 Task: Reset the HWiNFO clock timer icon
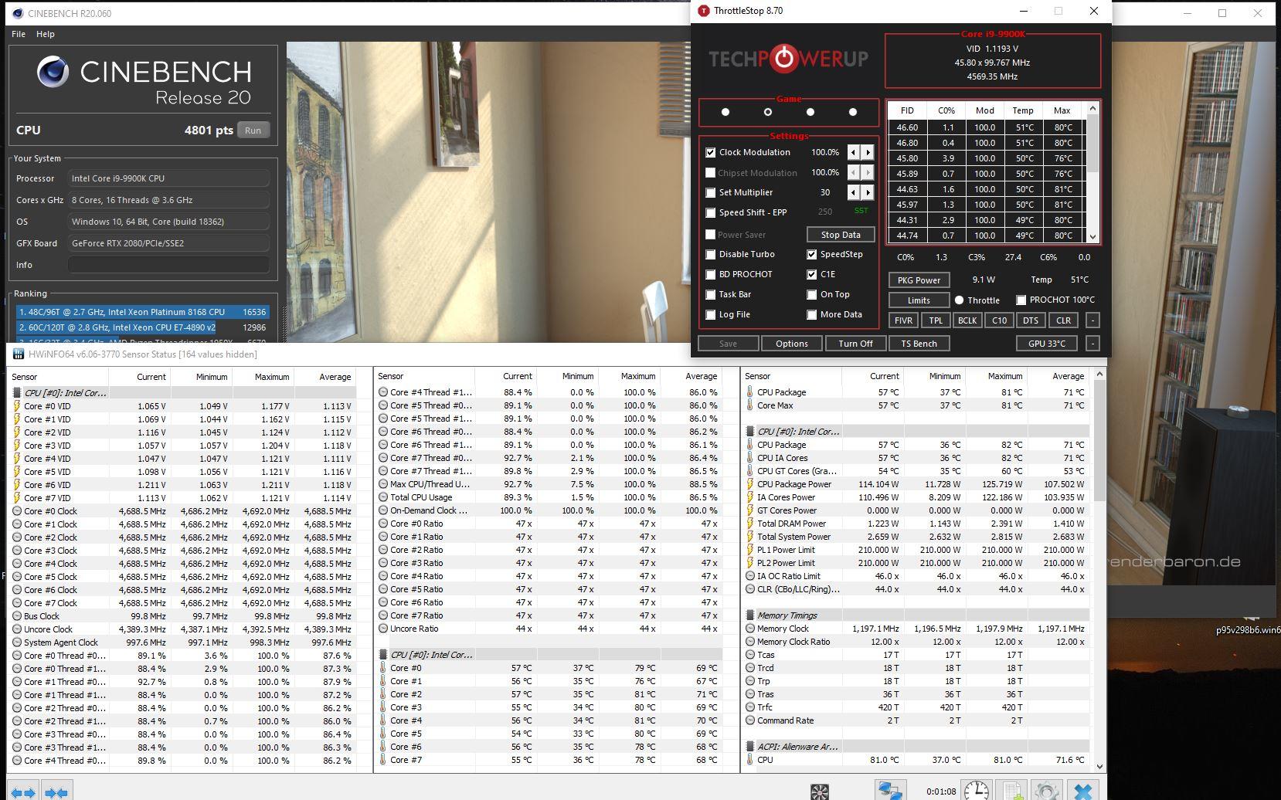(x=977, y=790)
